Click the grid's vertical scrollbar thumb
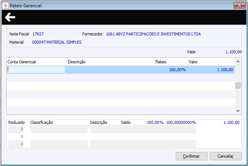 (x=238, y=86)
